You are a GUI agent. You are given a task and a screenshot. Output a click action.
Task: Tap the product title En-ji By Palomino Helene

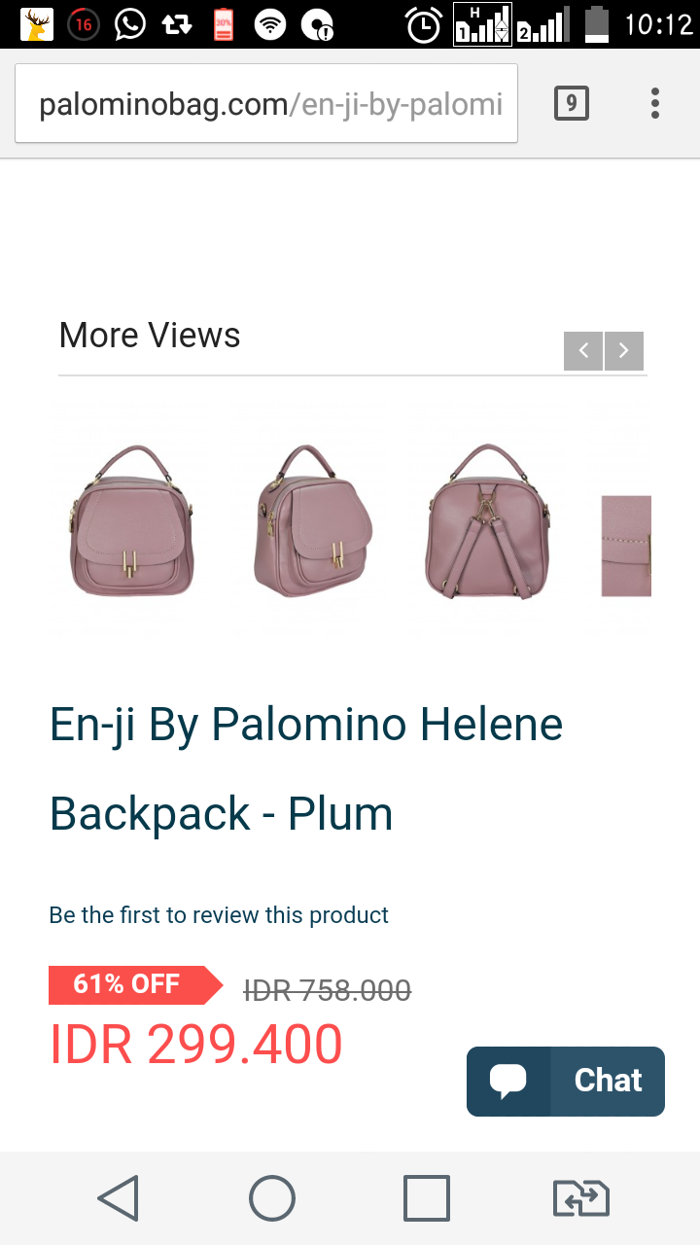(306, 726)
